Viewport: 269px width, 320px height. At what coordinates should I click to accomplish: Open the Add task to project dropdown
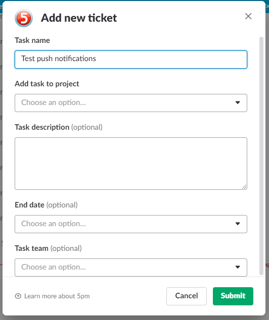131,103
